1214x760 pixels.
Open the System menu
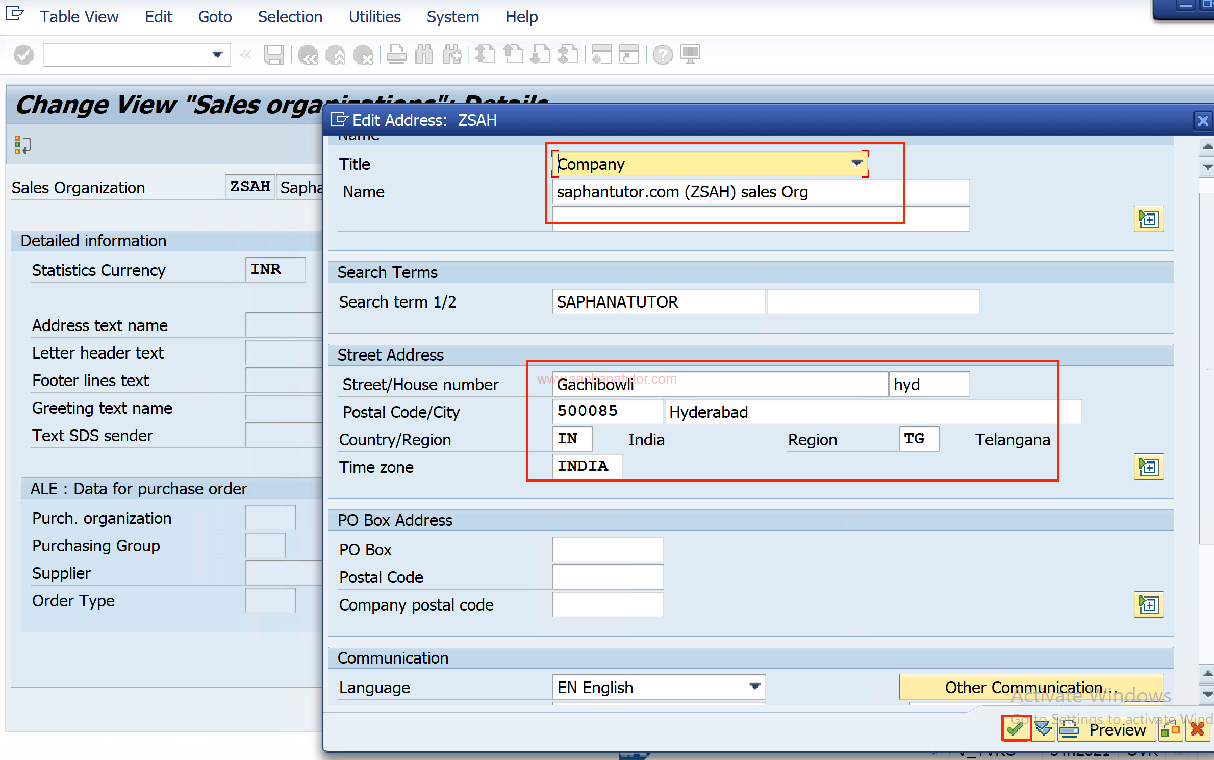(452, 17)
